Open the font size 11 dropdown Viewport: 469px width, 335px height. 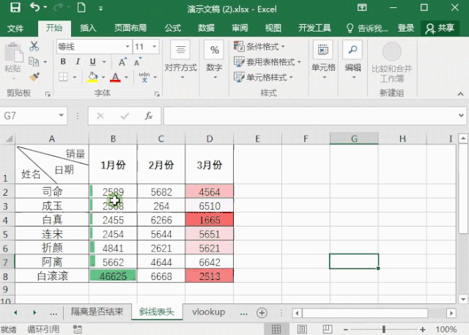[x=155, y=47]
